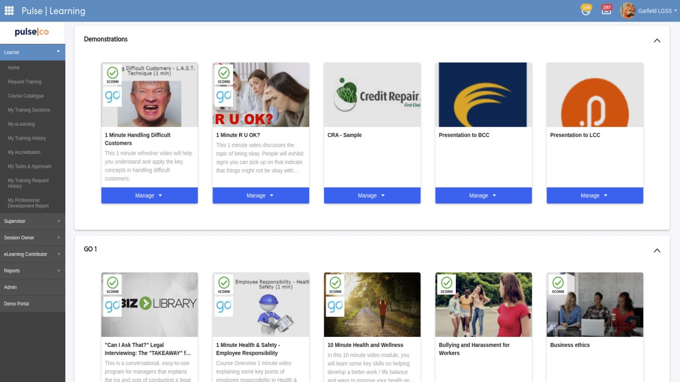Click Credit Repair thumbnail image
Image resolution: width=680 pixels, height=382 pixels.
pyautogui.click(x=372, y=94)
